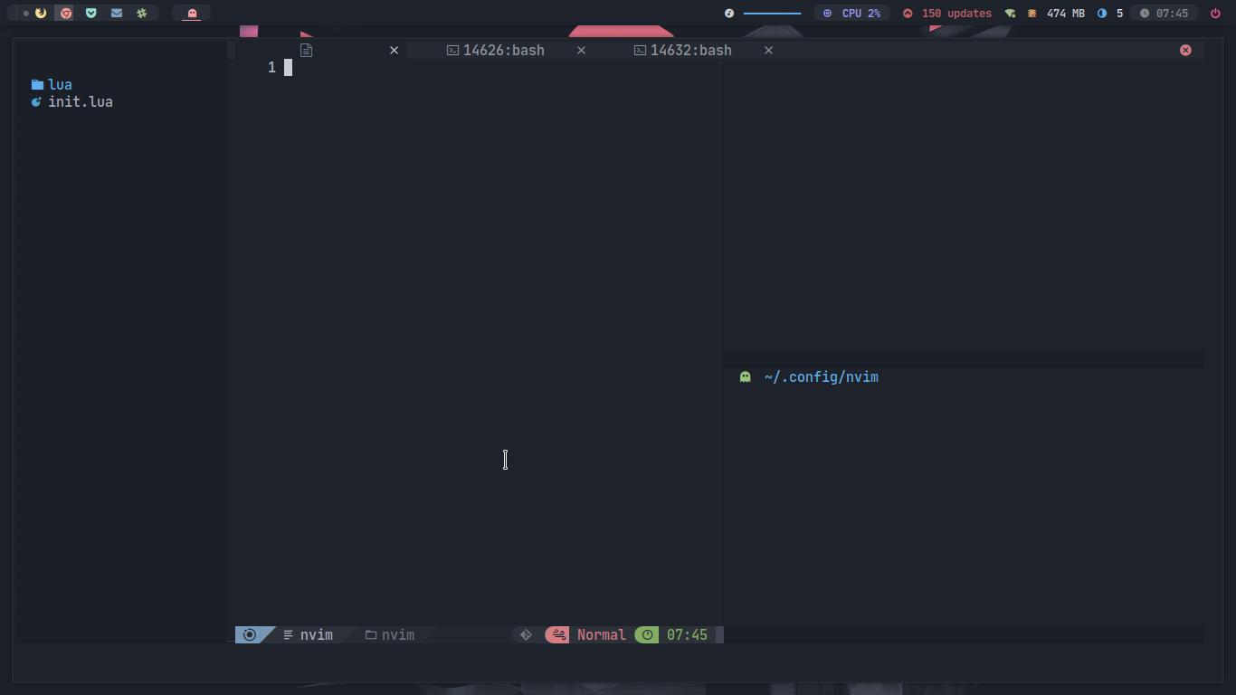Click the power button at top right

[x=1215, y=13]
